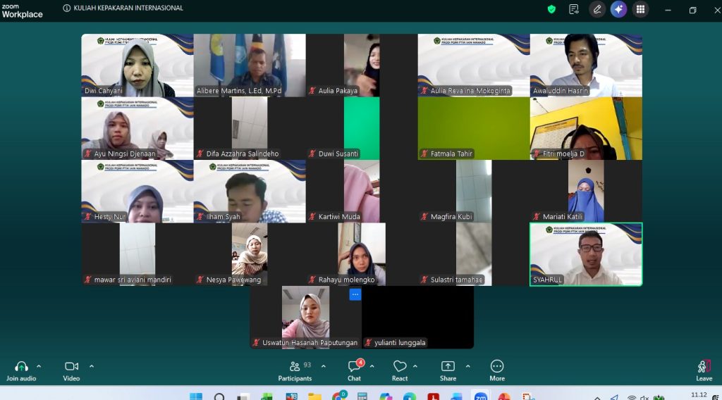Click blue ellipsis button on Uswatun's tile

tap(355, 295)
